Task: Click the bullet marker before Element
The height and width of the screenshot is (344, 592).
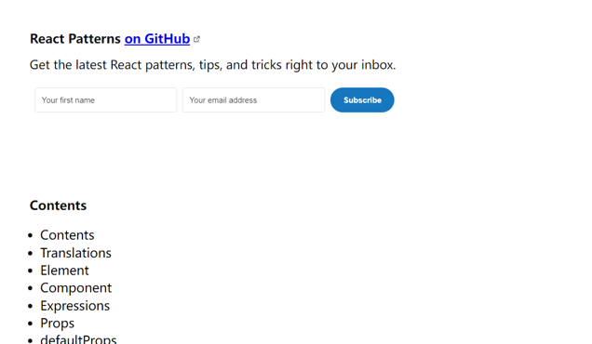Action: [31, 271]
